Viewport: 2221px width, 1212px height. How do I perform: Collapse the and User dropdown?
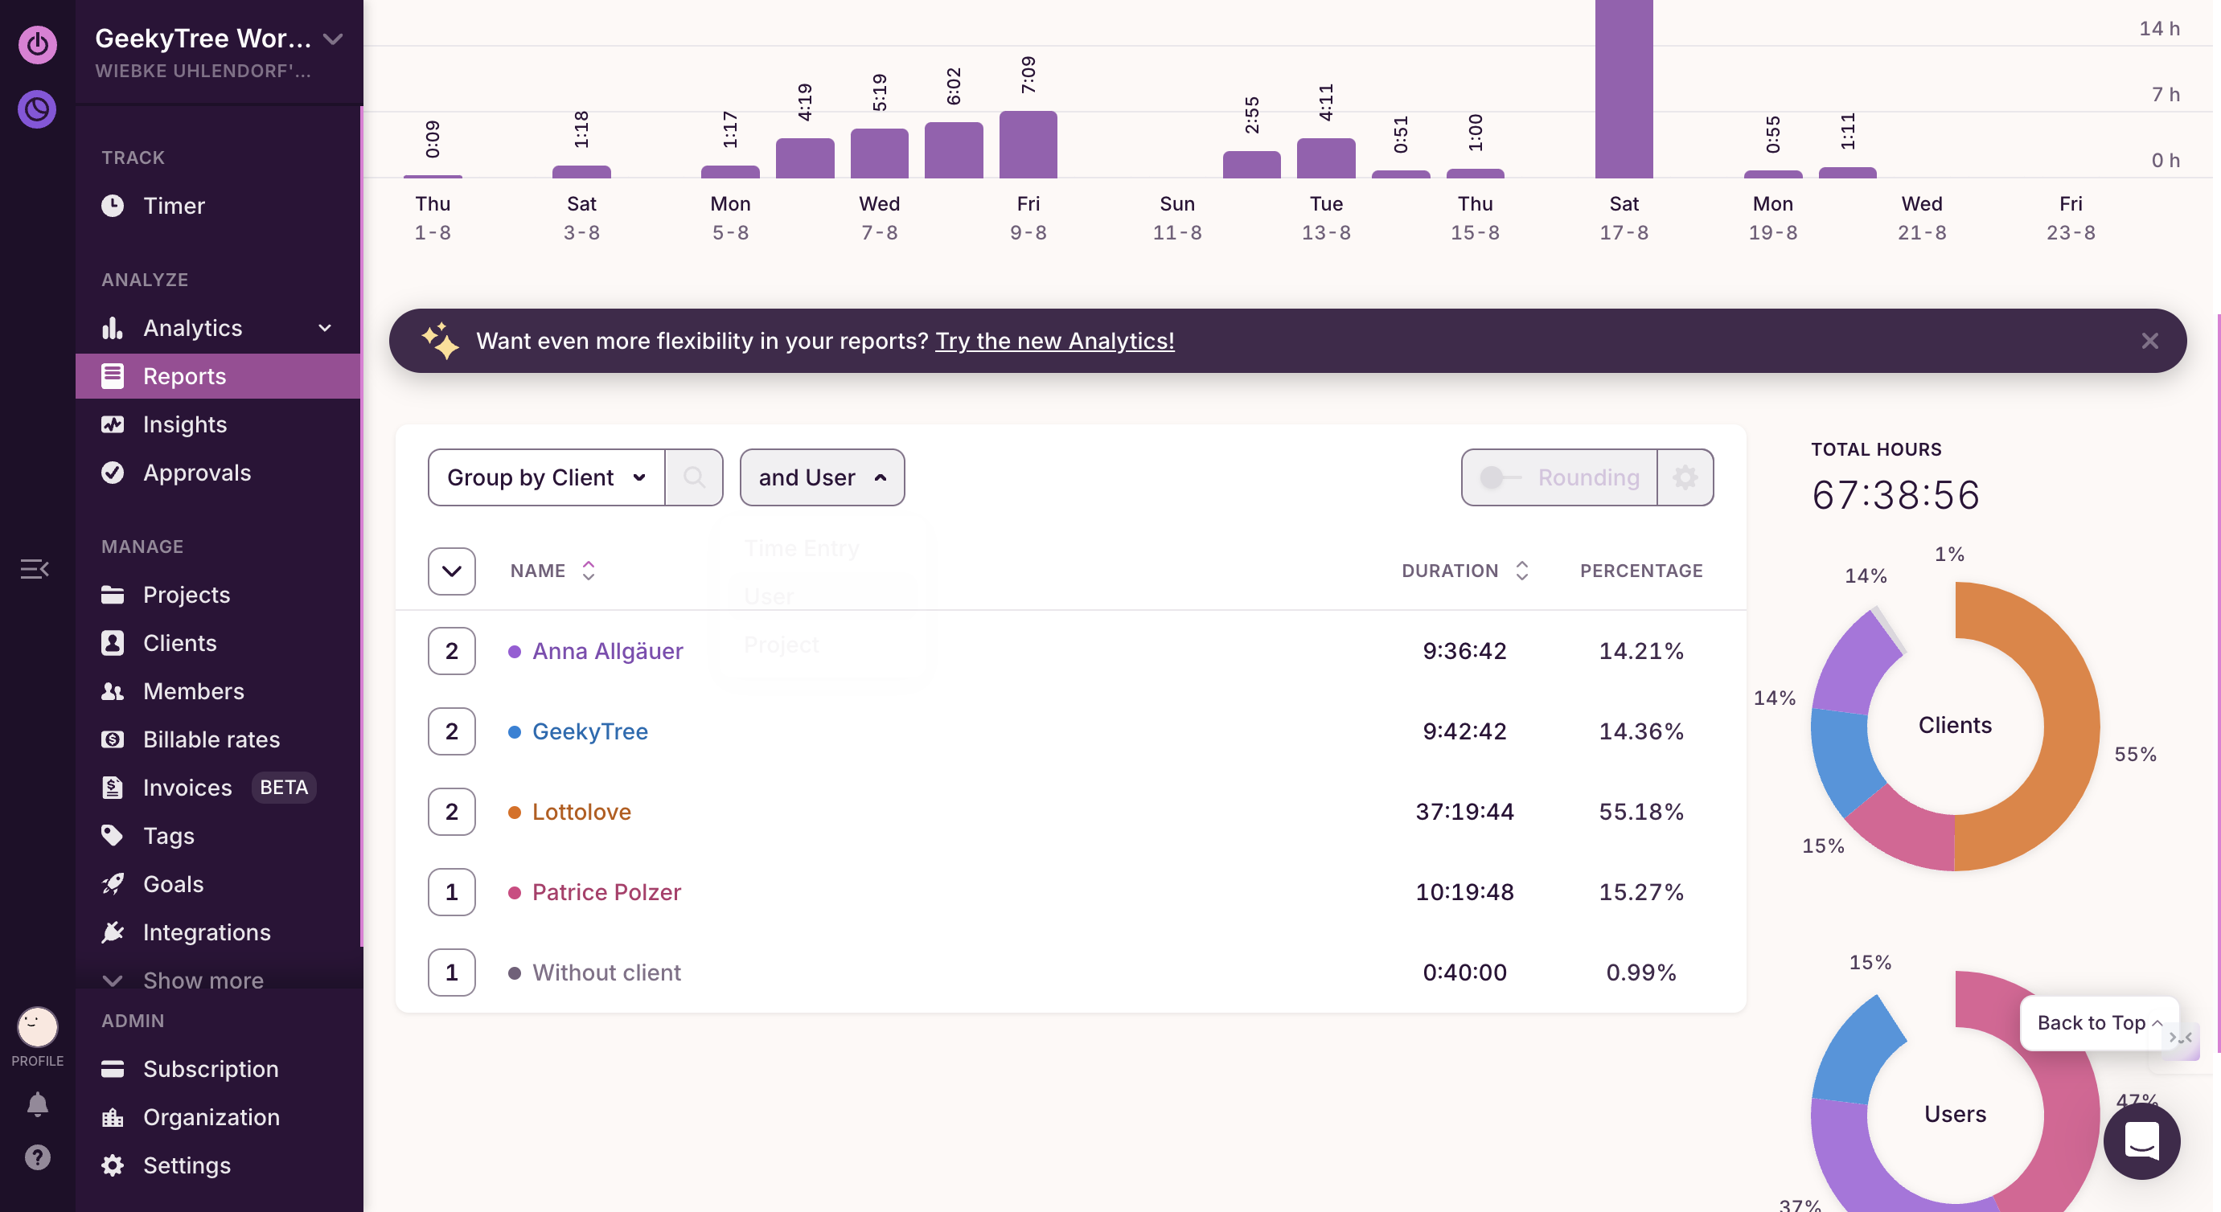pyautogui.click(x=822, y=477)
